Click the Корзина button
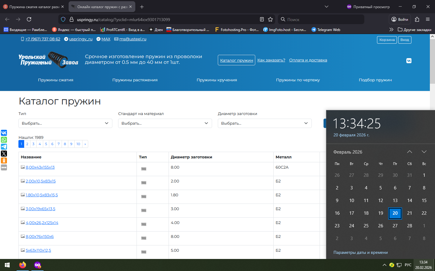 click(x=387, y=40)
